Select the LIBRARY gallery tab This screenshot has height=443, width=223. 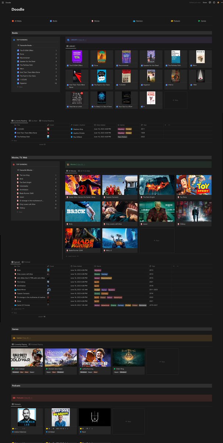pos(71,46)
